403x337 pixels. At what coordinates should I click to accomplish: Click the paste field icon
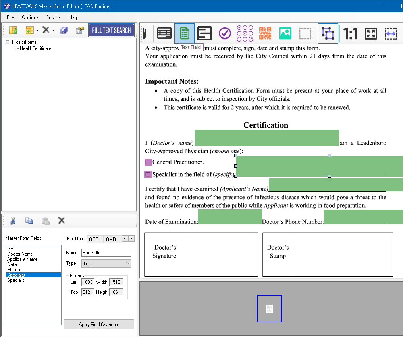point(45,221)
